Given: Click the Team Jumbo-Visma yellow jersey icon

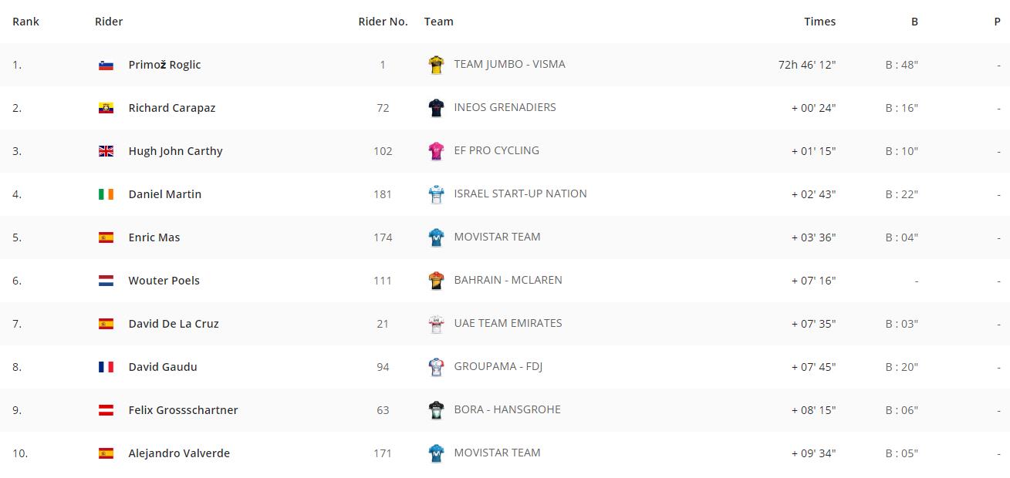Looking at the screenshot, I should click(437, 65).
